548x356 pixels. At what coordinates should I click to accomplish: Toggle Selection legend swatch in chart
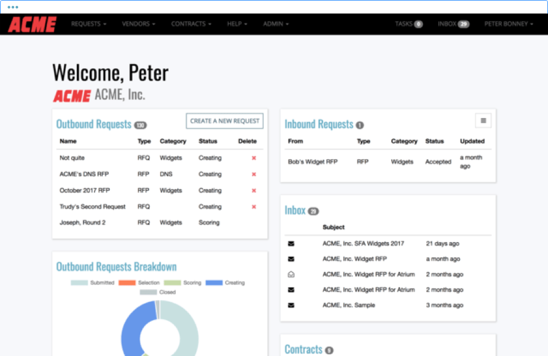point(127,283)
